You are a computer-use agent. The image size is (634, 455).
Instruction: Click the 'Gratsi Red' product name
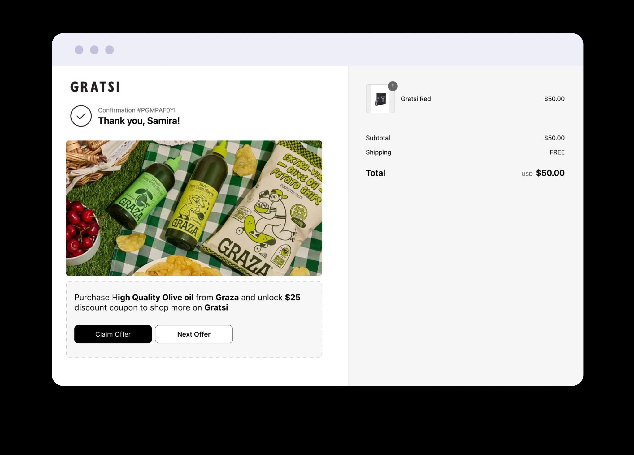coord(416,99)
